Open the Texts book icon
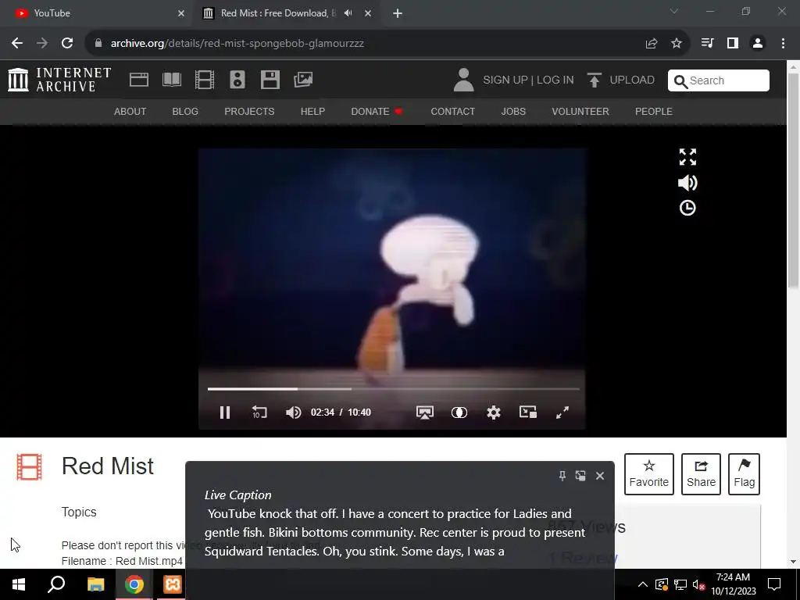The width and height of the screenshot is (800, 600). pos(172,80)
